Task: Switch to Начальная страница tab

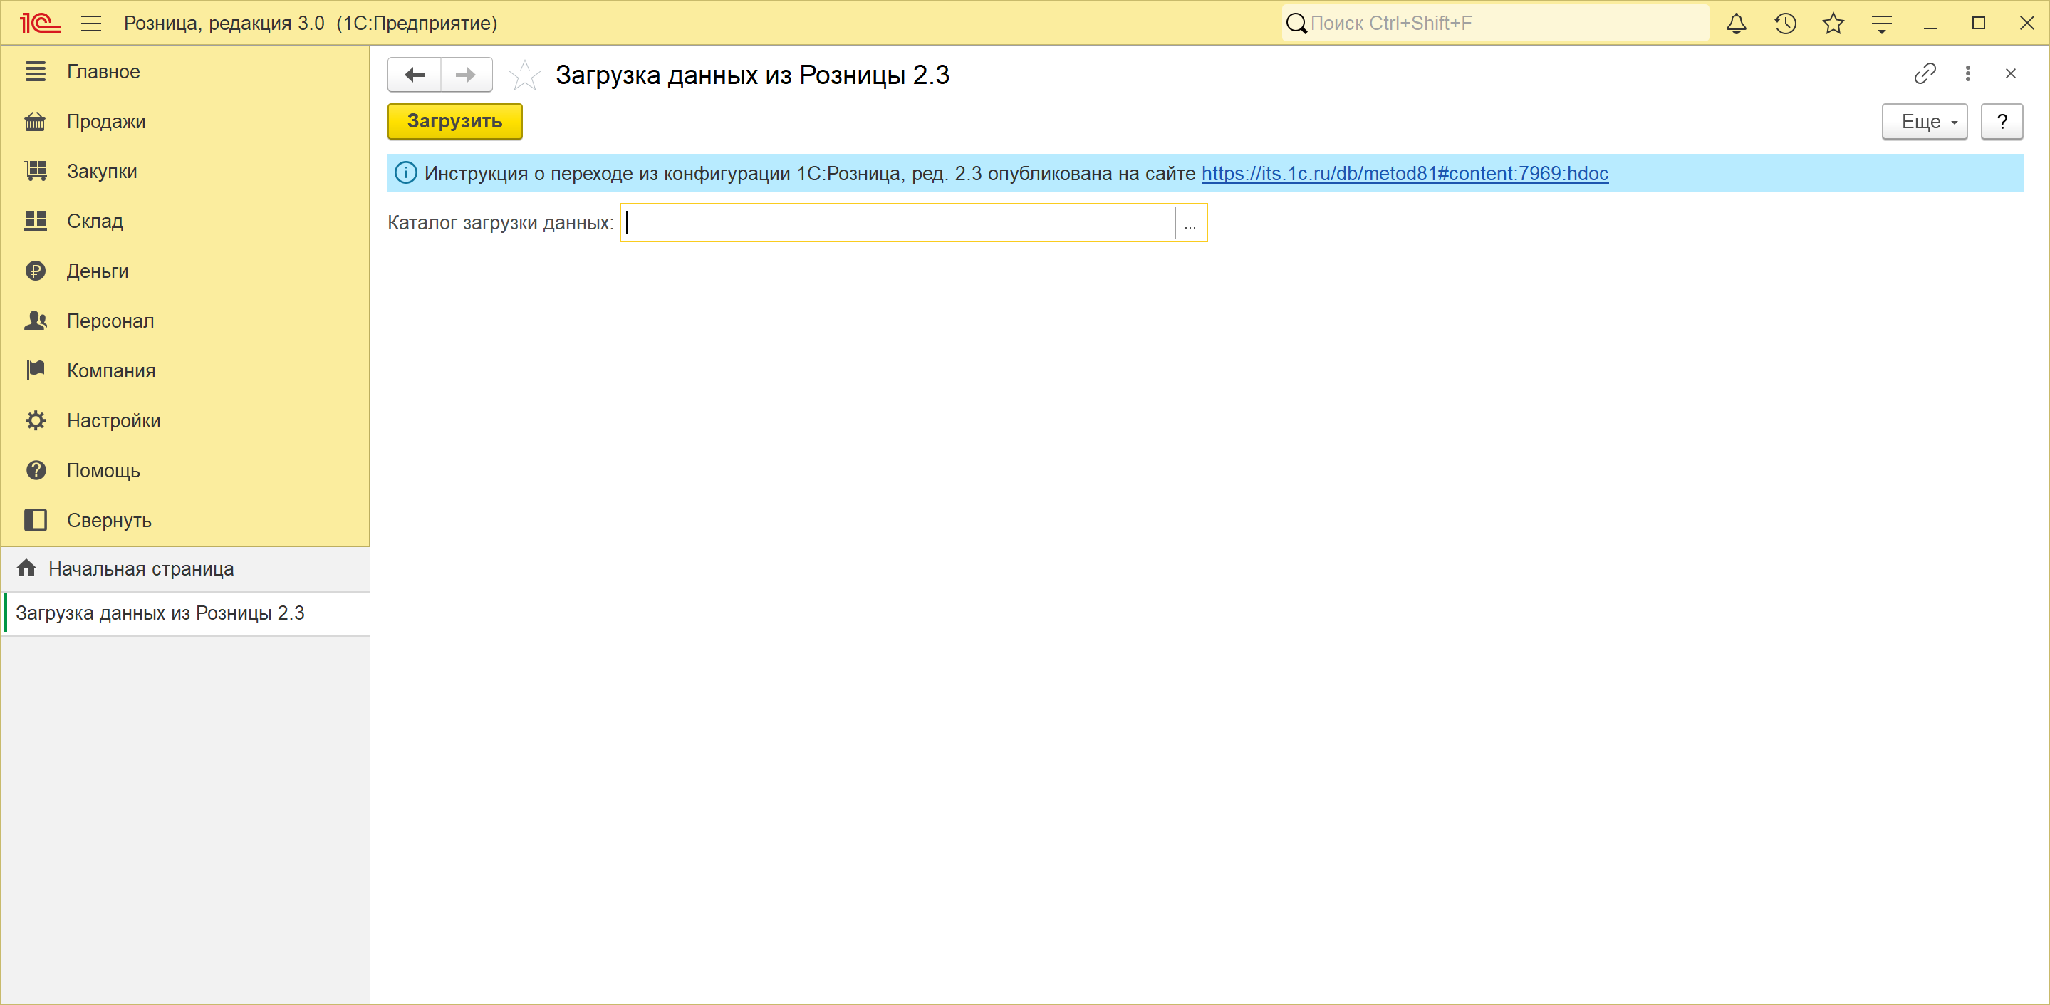Action: pyautogui.click(x=185, y=569)
